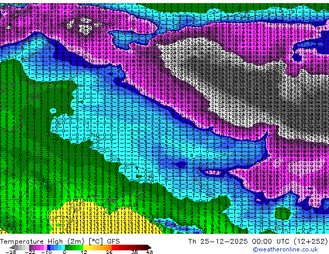Pick the bright red swatch at 26
The width and height of the screenshot is (329, 254).
[x=113, y=247]
